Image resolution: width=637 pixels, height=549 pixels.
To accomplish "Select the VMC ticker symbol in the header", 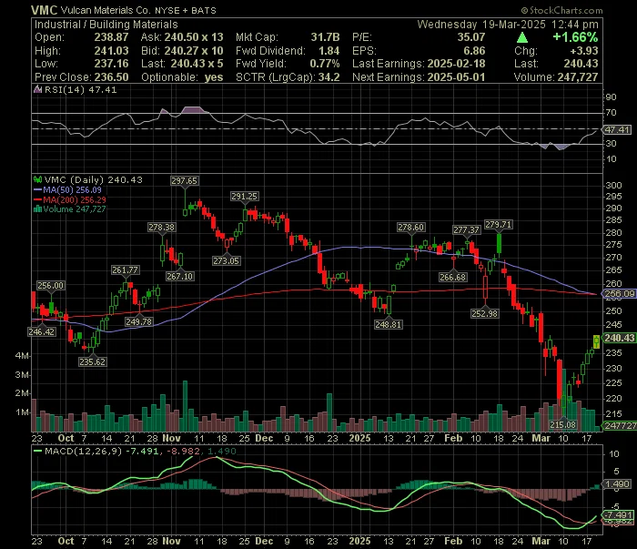I will pos(45,10).
